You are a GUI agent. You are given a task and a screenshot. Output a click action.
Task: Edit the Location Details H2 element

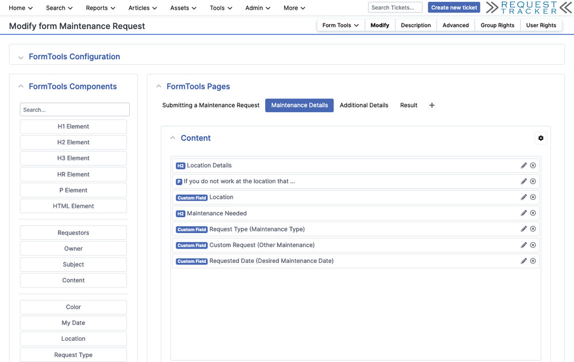(x=523, y=165)
